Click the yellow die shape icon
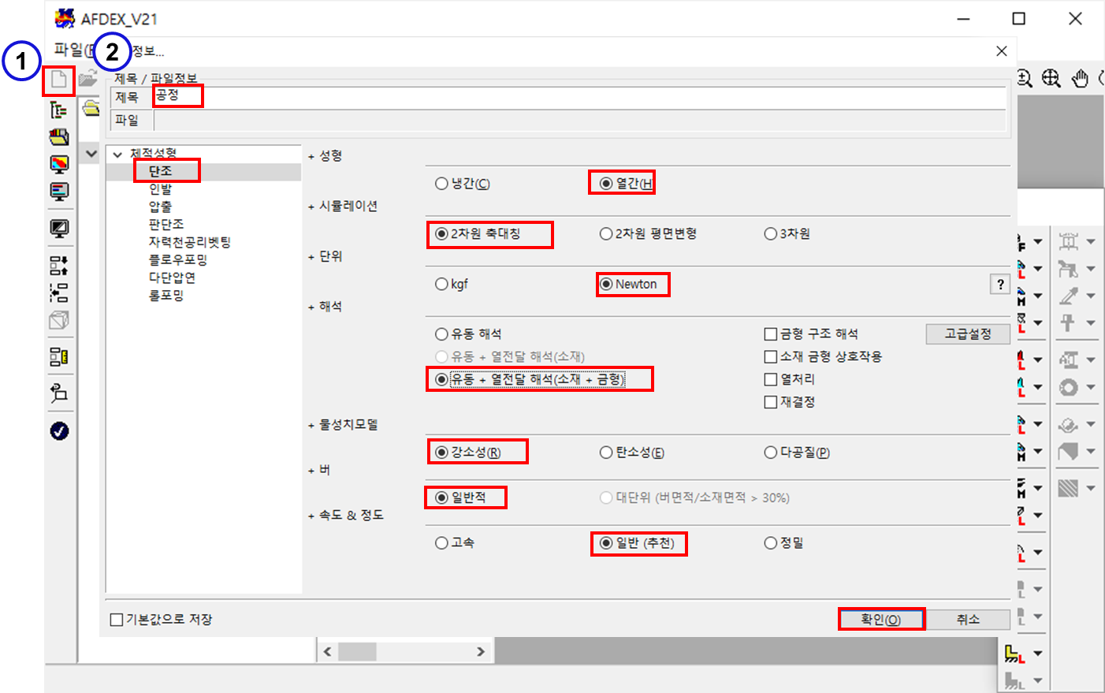This screenshot has height=693, width=1105. click(1014, 654)
